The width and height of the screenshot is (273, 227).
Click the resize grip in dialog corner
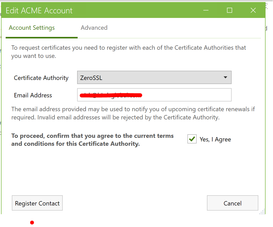[262, 212]
